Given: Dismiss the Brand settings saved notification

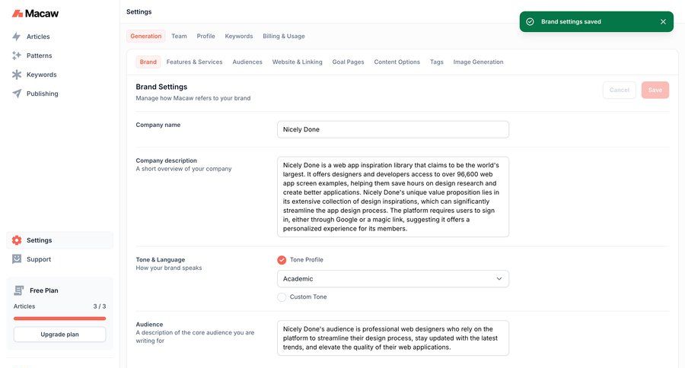Looking at the screenshot, I should click(x=663, y=22).
